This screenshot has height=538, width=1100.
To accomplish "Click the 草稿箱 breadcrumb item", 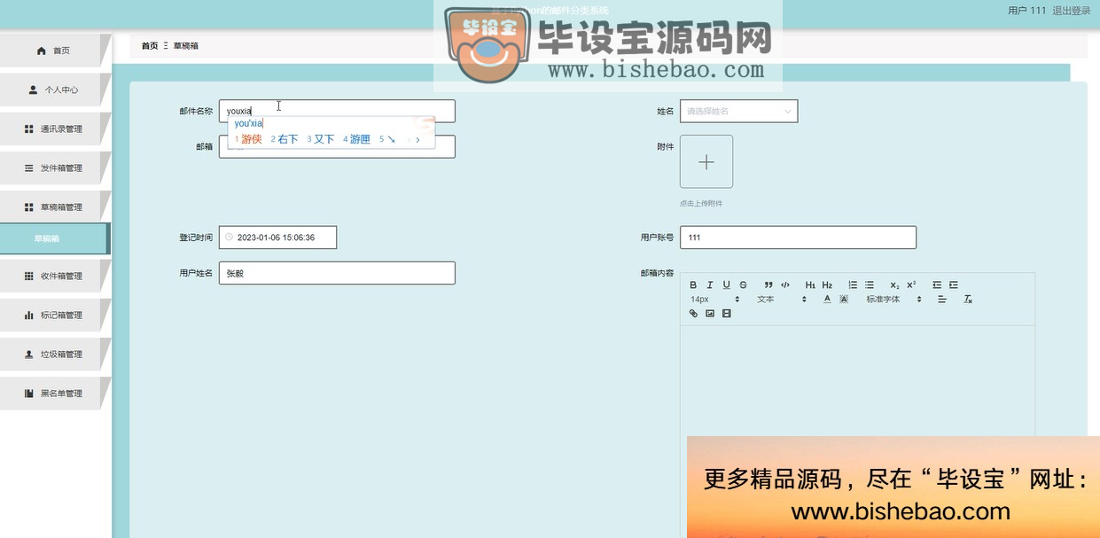I will point(186,45).
